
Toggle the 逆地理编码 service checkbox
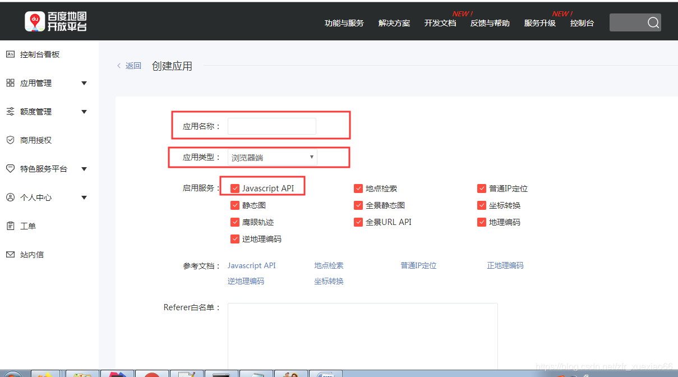pos(235,239)
